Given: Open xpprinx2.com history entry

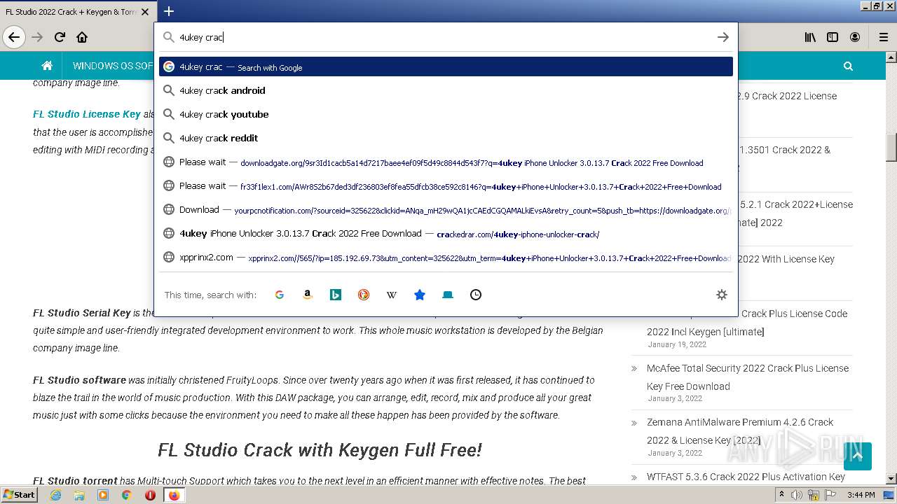Looking at the screenshot, I should click(x=446, y=257).
